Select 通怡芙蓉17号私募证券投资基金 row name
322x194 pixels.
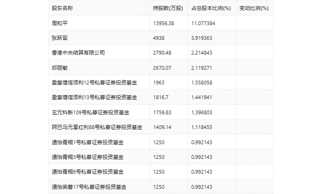click(89, 187)
